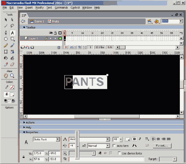Image resolution: width=186 pixels, height=164 pixels.
Task: Open the Commands menu
Action: coord(61,8)
